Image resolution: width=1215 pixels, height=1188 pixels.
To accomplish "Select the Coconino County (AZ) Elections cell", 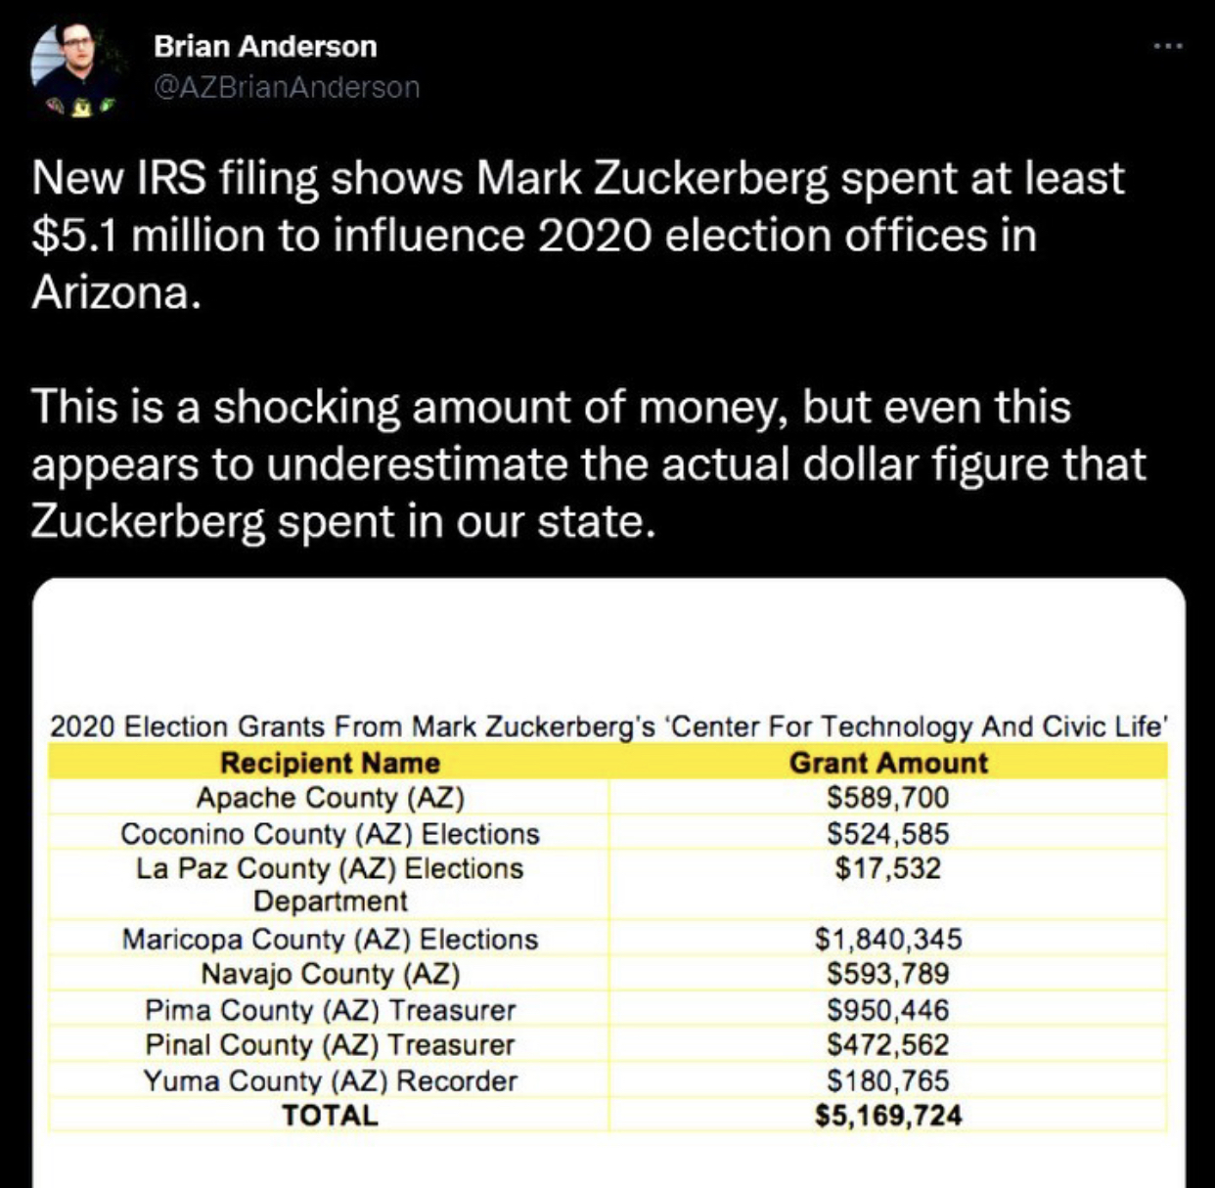I will (x=330, y=834).
